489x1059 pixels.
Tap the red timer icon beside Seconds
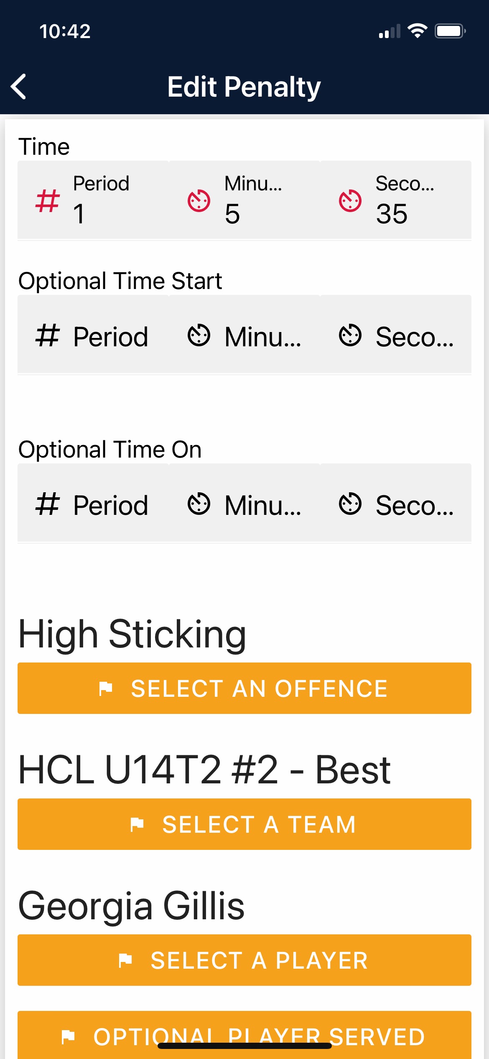pyautogui.click(x=350, y=201)
